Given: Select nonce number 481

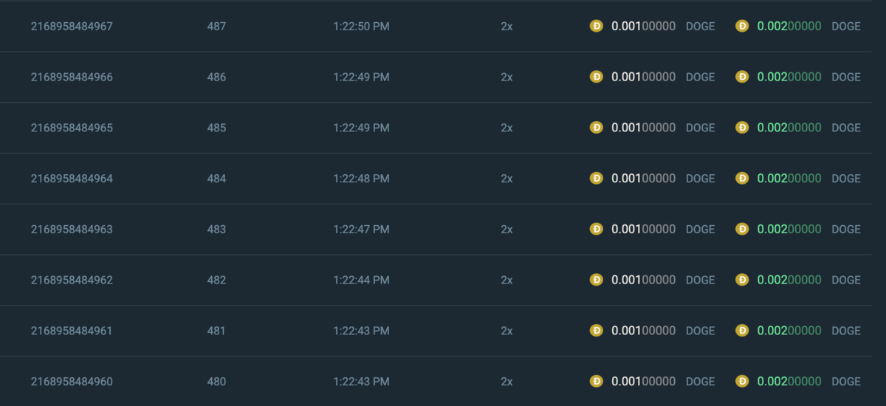Looking at the screenshot, I should (x=216, y=331).
